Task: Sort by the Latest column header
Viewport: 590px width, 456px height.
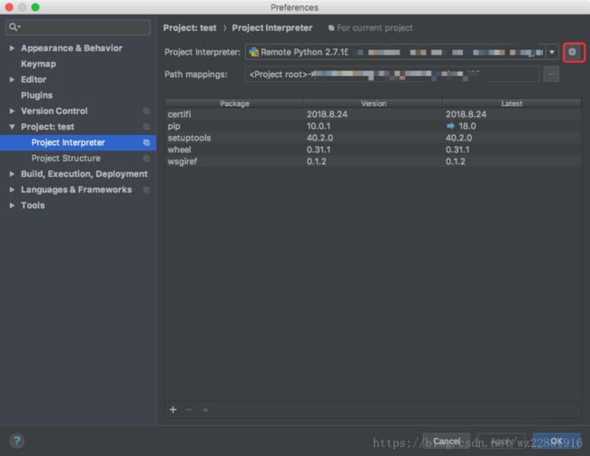Action: 512,103
